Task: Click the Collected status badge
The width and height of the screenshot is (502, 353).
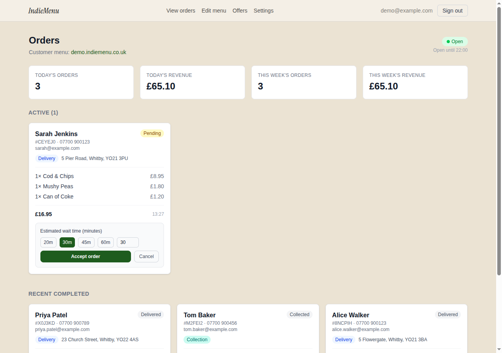Action: [x=300, y=315]
